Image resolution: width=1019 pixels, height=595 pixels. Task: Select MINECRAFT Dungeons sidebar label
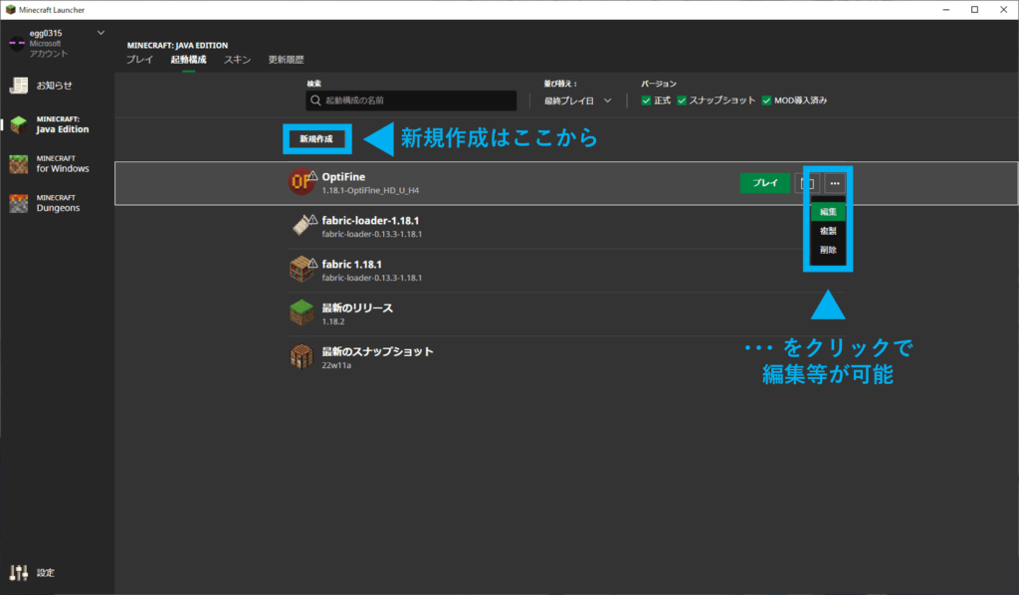point(58,203)
